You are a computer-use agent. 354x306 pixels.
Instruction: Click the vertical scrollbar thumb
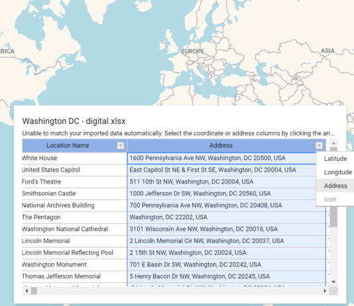point(333,217)
